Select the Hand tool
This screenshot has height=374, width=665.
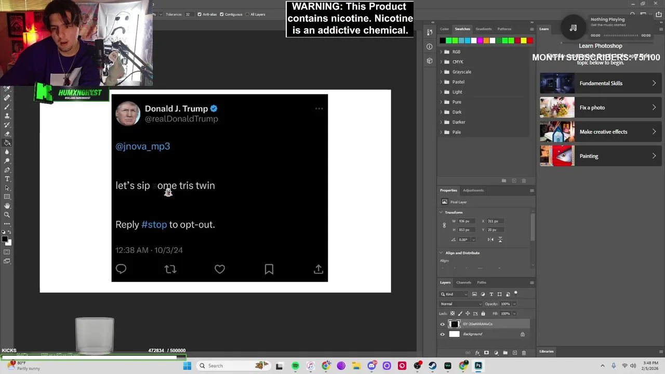click(7, 206)
